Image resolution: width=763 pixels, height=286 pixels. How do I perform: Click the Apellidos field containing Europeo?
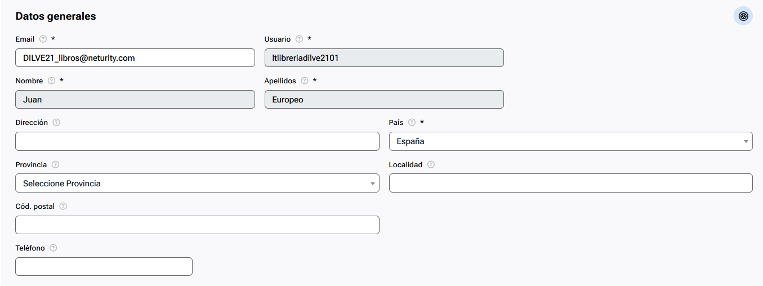click(x=384, y=99)
